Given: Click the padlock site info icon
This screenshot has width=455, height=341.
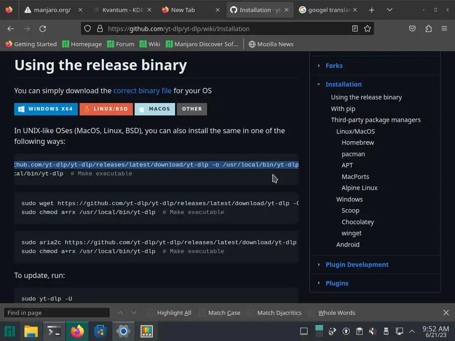Looking at the screenshot, I should 100,28.
